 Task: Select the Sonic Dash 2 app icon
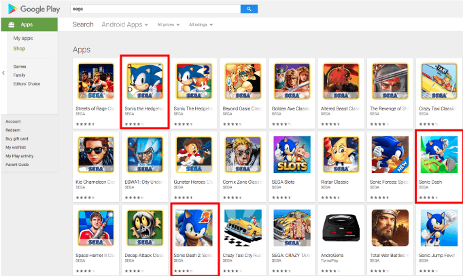[194, 228]
